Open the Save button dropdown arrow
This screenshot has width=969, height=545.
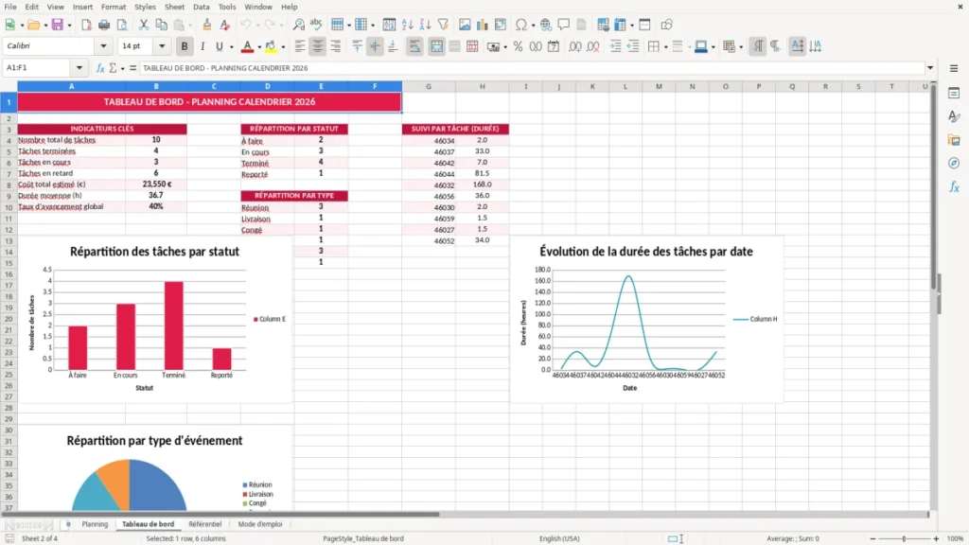coord(69,26)
